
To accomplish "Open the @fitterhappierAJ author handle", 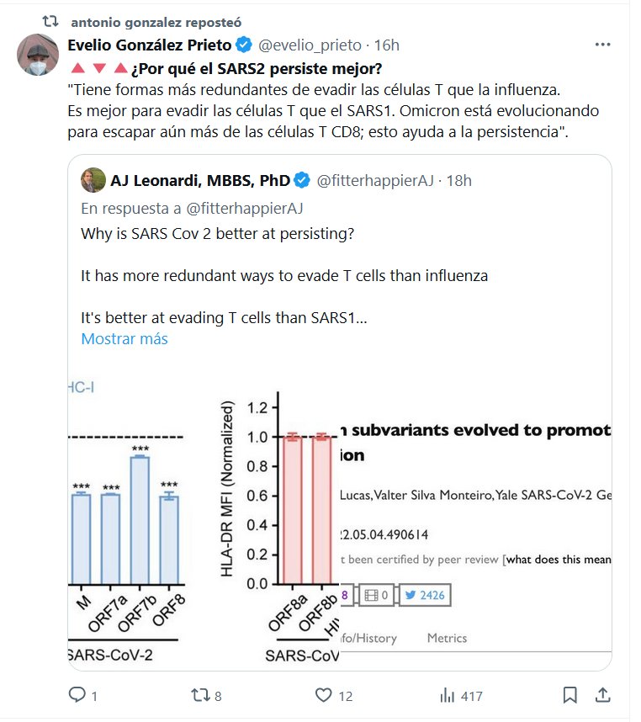I will (377, 180).
